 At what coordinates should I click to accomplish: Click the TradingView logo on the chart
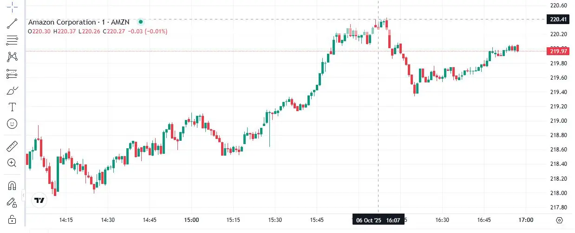40,201
